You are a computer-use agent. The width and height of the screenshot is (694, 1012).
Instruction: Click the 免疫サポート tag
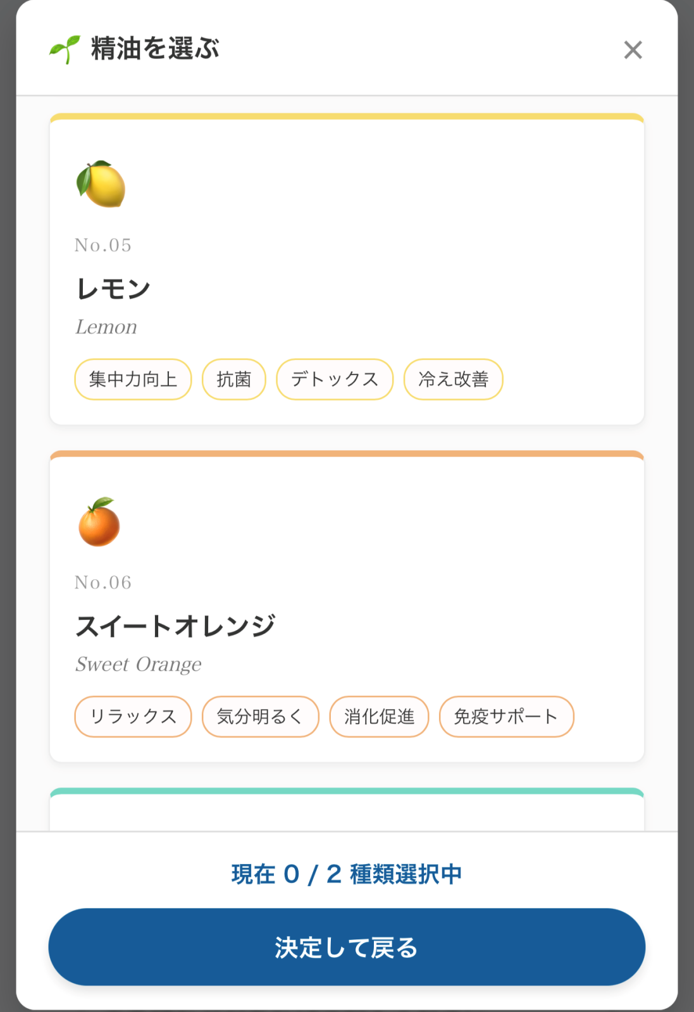click(506, 717)
